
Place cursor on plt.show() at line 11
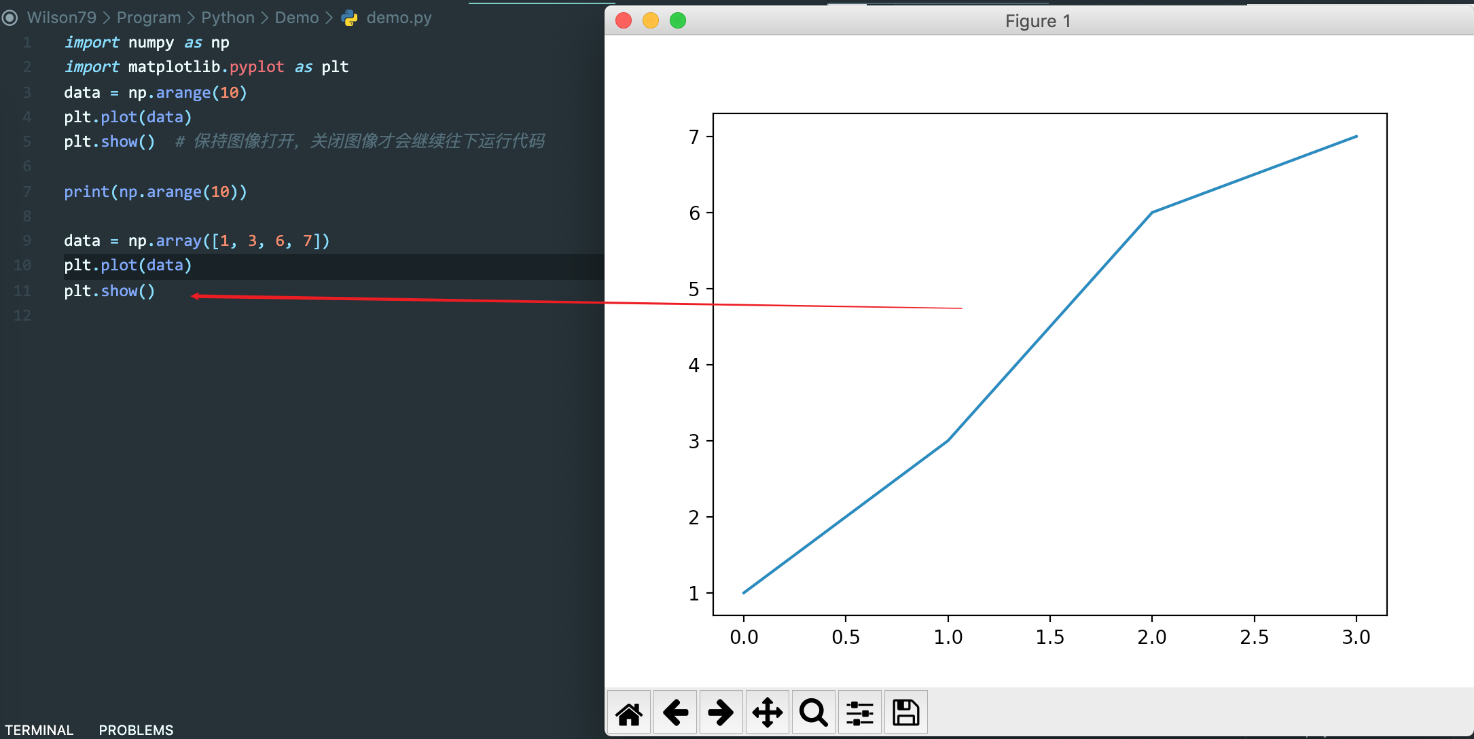tap(109, 291)
